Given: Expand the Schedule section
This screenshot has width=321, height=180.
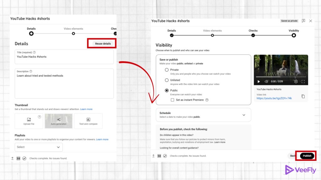Looking at the screenshot, I should (x=244, y=115).
